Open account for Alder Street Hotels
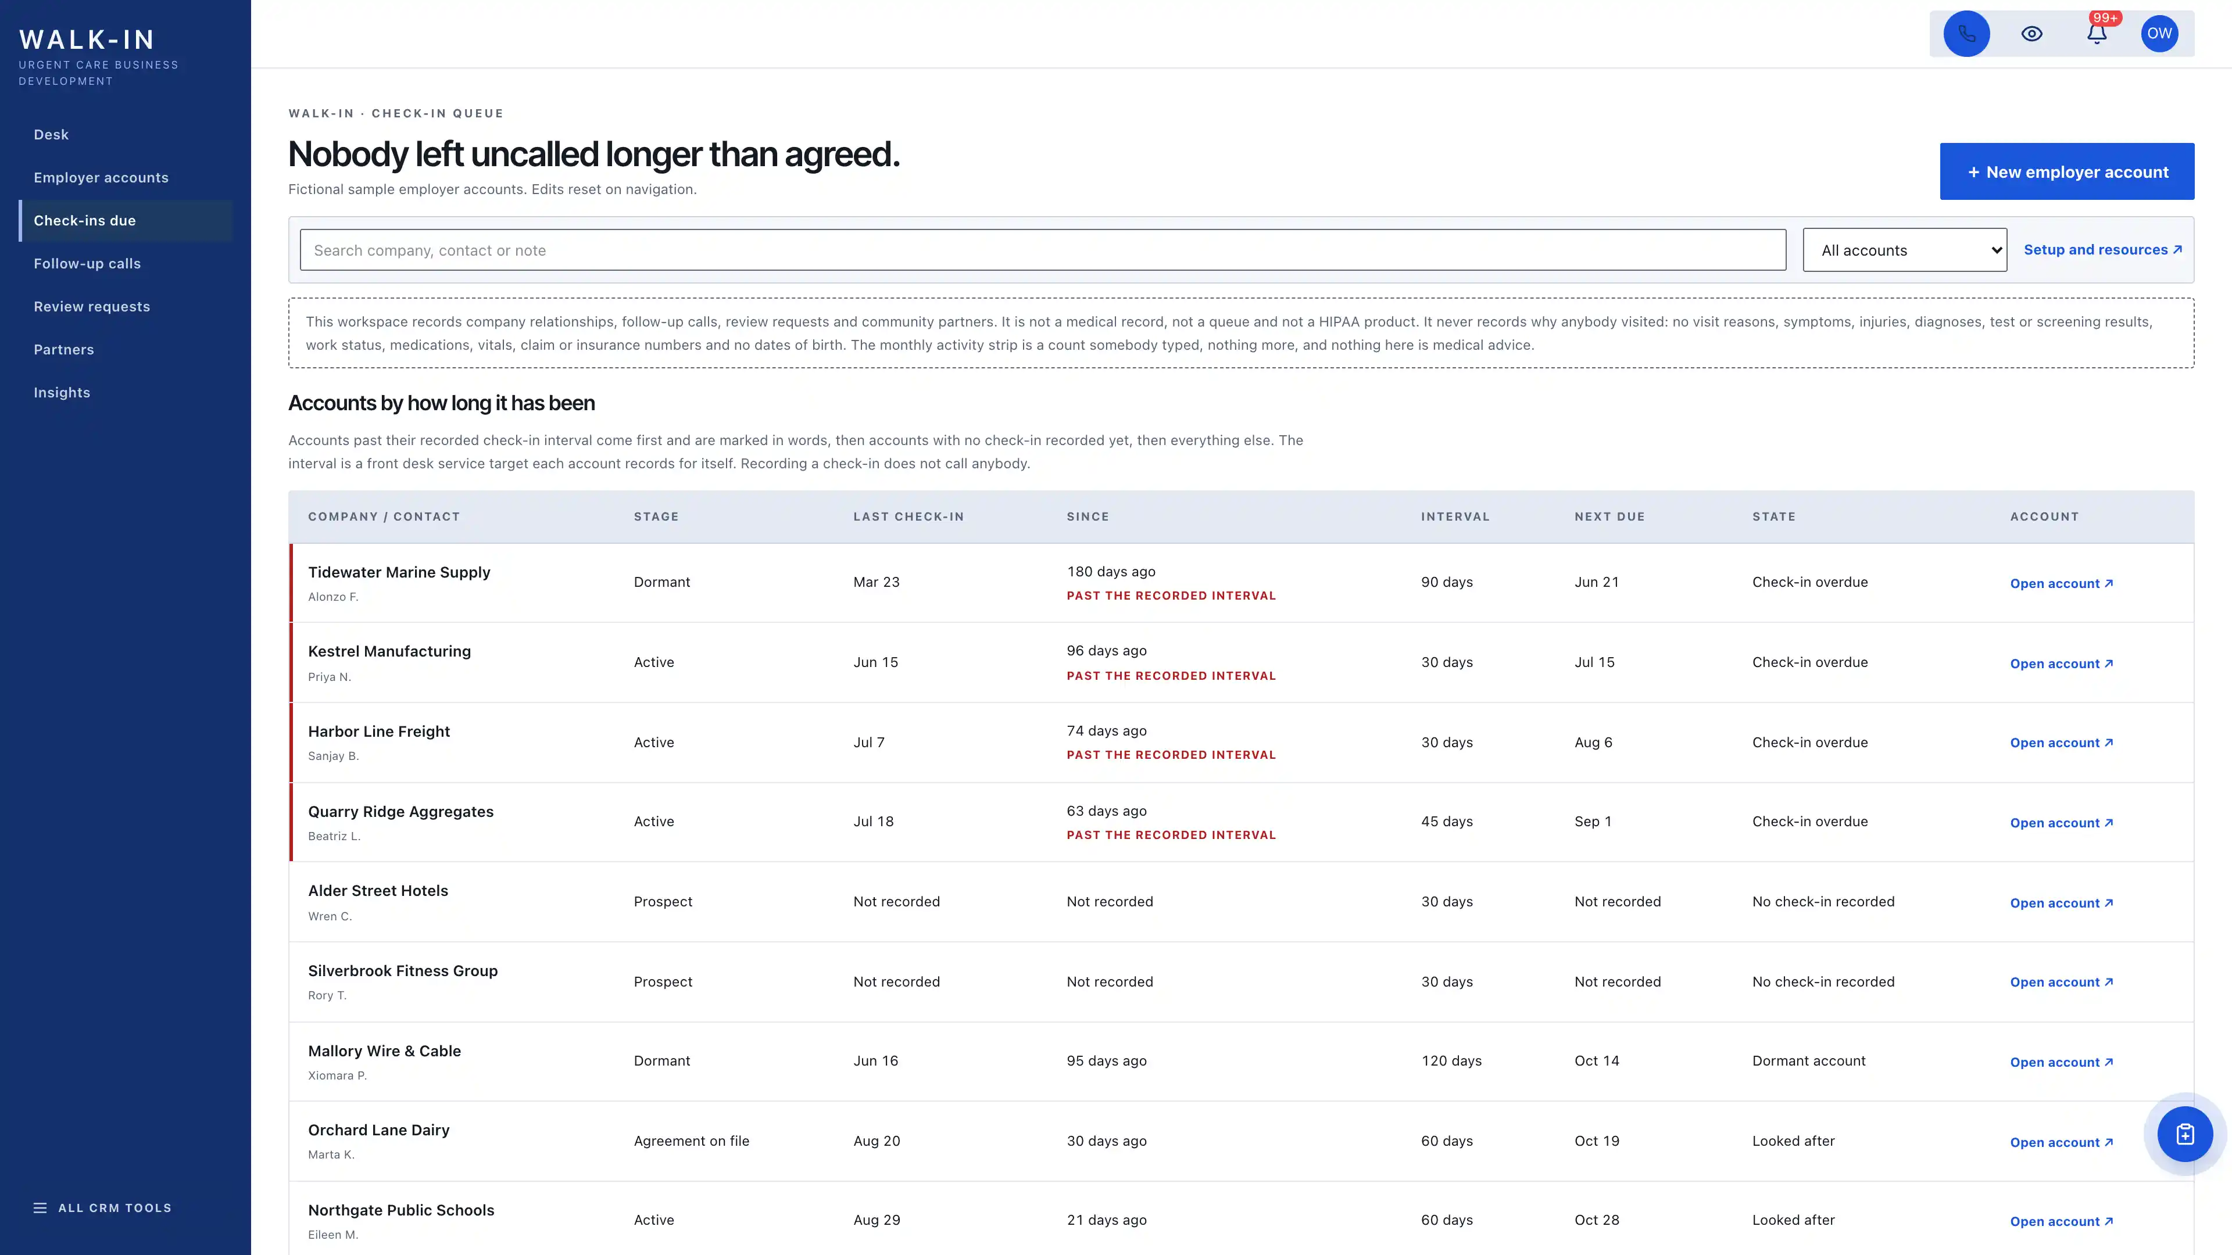Screen dimensions: 2232x1255 pyautogui.click(x=2061, y=903)
